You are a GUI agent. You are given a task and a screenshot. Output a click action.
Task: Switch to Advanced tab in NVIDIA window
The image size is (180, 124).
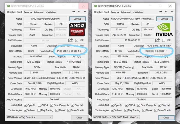(126, 12)
